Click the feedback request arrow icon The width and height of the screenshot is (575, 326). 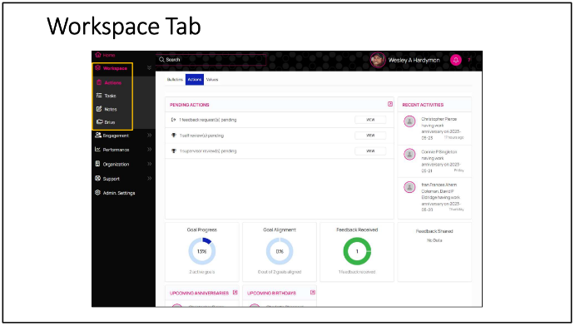tap(174, 120)
